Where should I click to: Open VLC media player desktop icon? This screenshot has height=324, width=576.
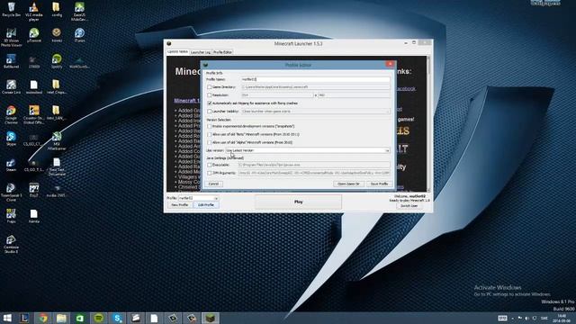click(x=34, y=11)
